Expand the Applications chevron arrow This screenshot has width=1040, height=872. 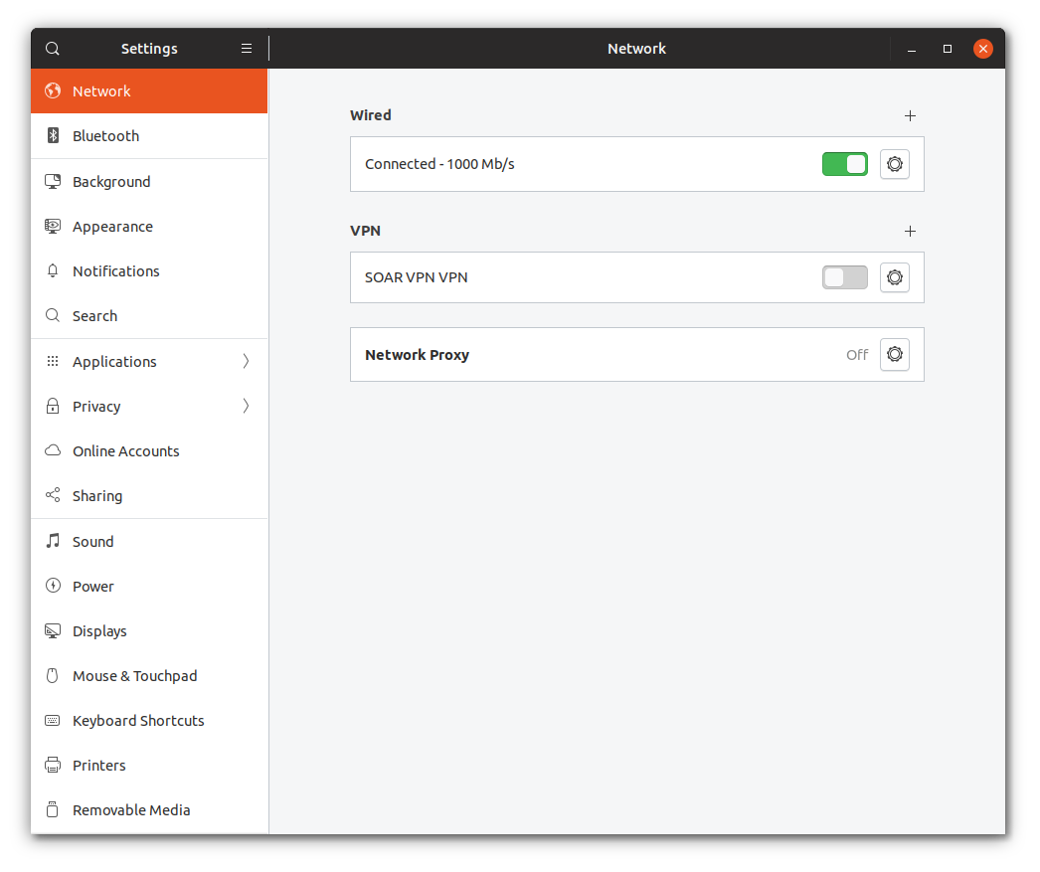[246, 361]
